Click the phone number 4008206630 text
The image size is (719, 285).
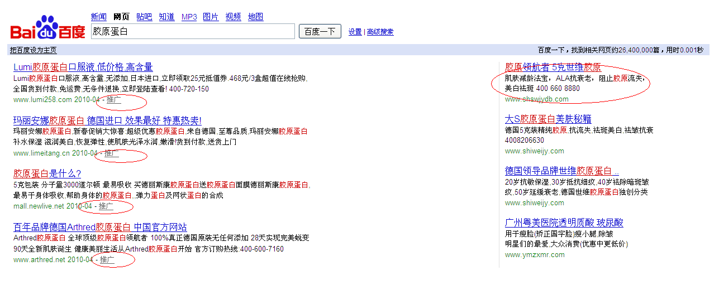525,141
